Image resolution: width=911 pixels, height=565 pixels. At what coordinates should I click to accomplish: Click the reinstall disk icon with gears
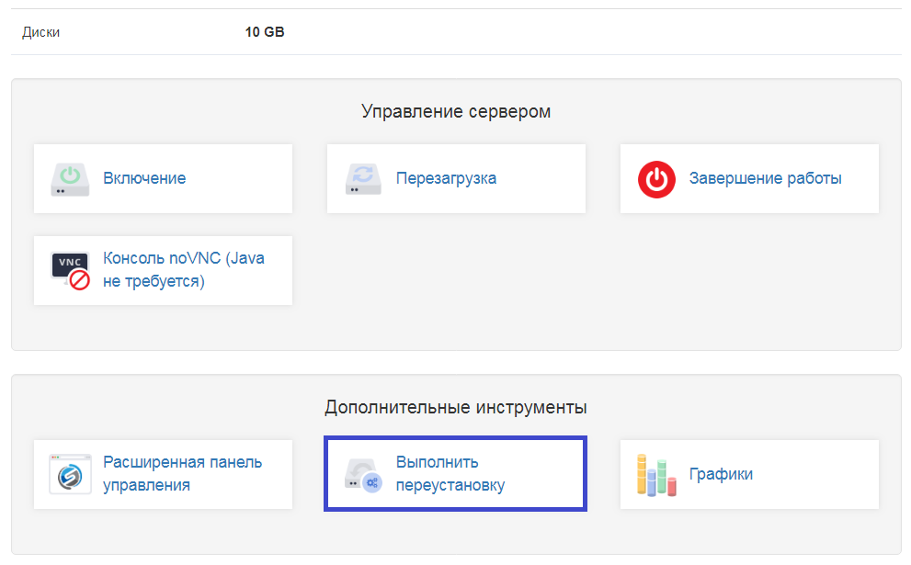tap(363, 475)
